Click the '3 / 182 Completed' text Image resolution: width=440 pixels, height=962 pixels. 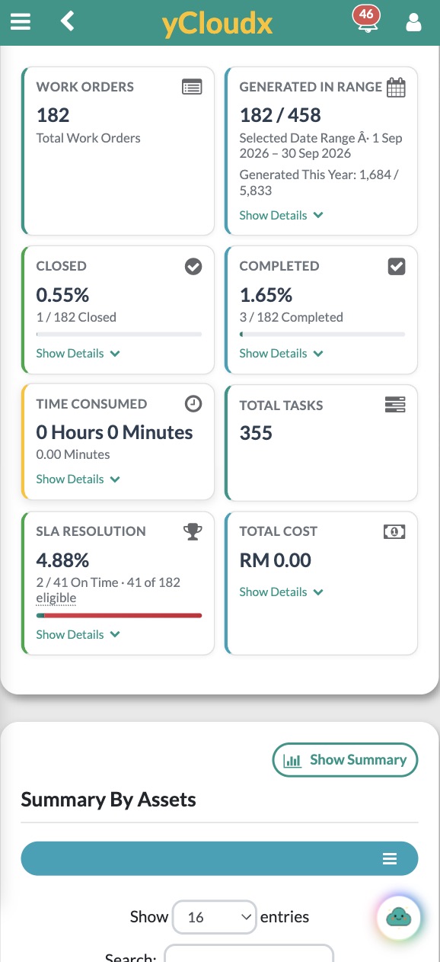pos(292,317)
